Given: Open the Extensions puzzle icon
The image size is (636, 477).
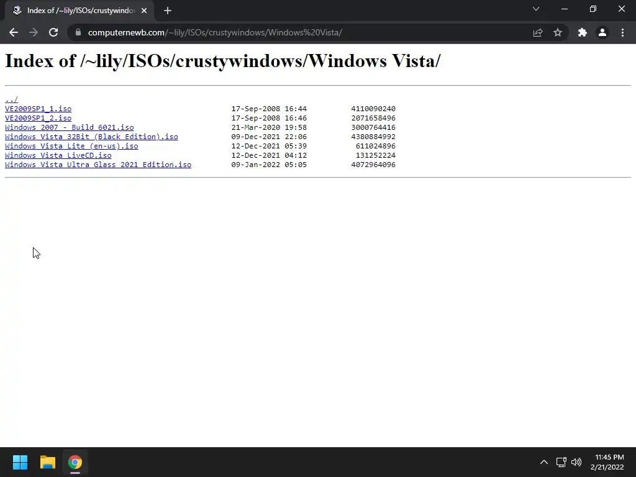Looking at the screenshot, I should pyautogui.click(x=583, y=32).
